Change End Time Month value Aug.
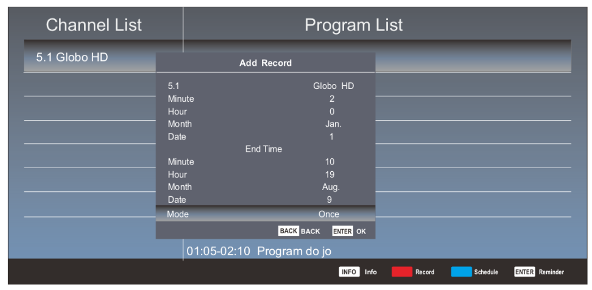The height and width of the screenshot is (290, 592). (x=331, y=187)
